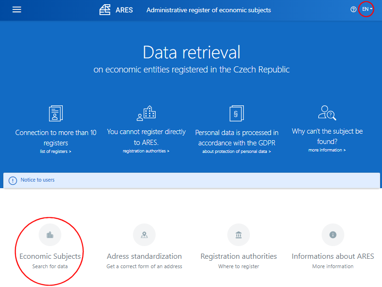
Task: Open the 'more information' link
Action: [327, 150]
